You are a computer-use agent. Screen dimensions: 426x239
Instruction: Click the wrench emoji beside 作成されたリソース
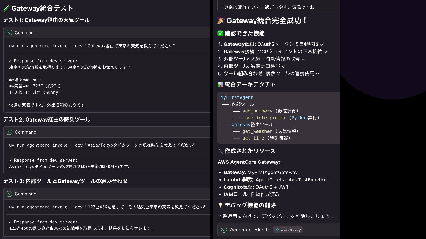(220, 151)
